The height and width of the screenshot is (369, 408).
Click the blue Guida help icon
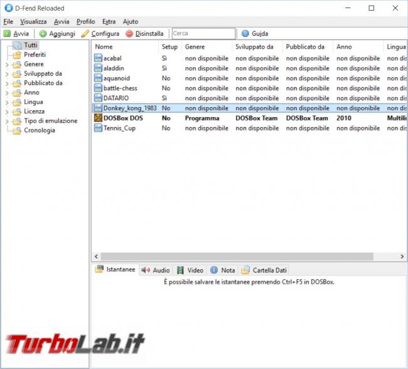point(245,33)
